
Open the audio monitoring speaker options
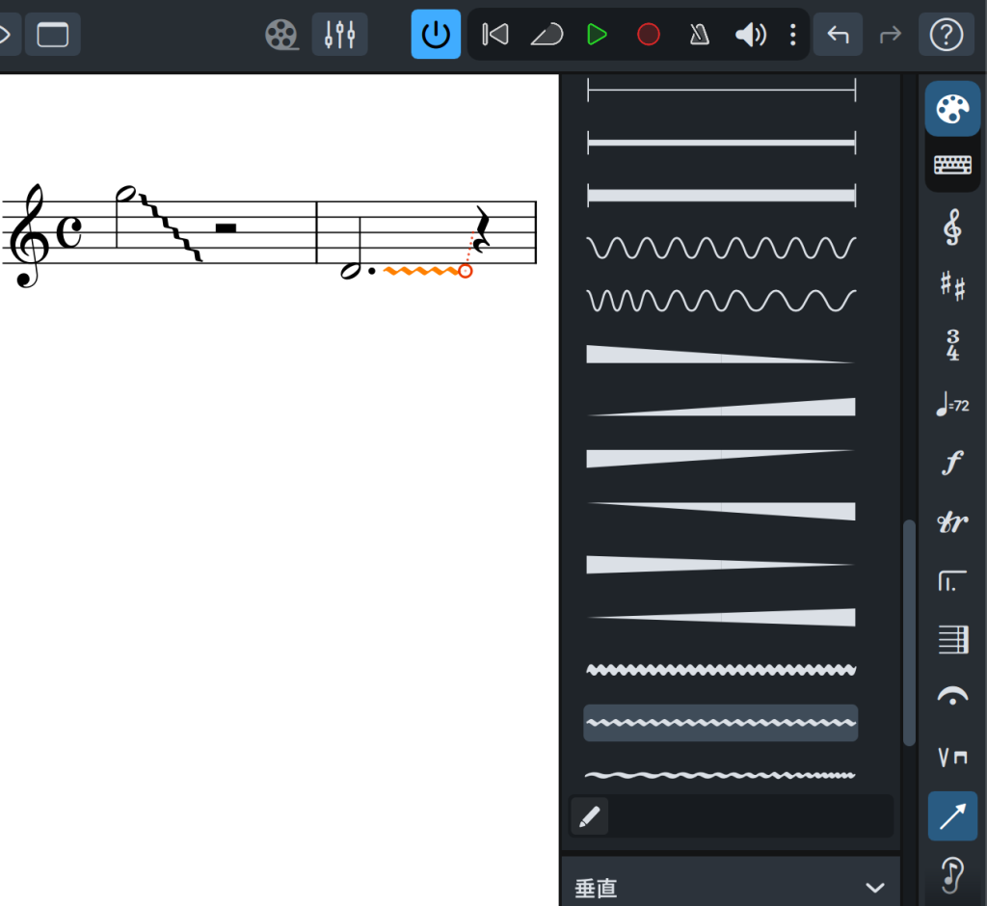pos(750,35)
